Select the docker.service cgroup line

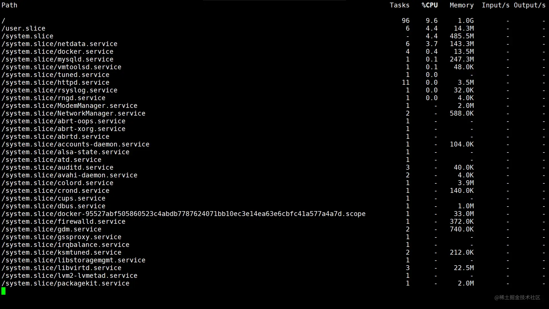tap(274, 52)
